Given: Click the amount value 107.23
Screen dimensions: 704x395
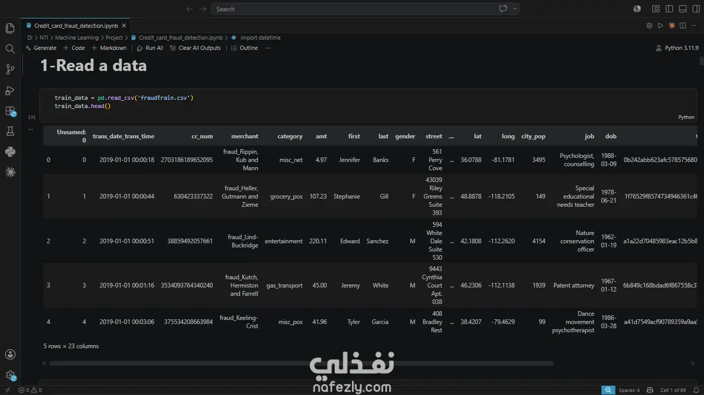Looking at the screenshot, I should tap(318, 196).
